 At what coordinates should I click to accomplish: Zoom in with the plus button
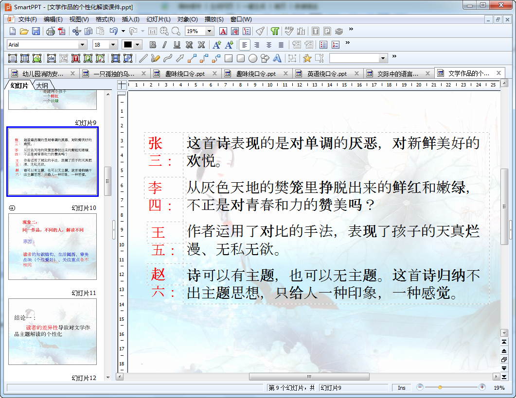point(482,387)
